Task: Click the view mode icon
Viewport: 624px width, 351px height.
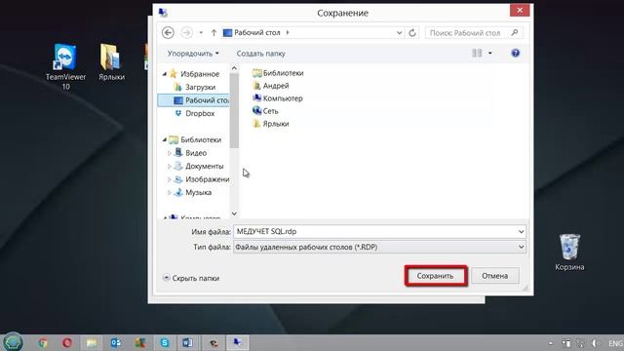Action: pyautogui.click(x=477, y=53)
